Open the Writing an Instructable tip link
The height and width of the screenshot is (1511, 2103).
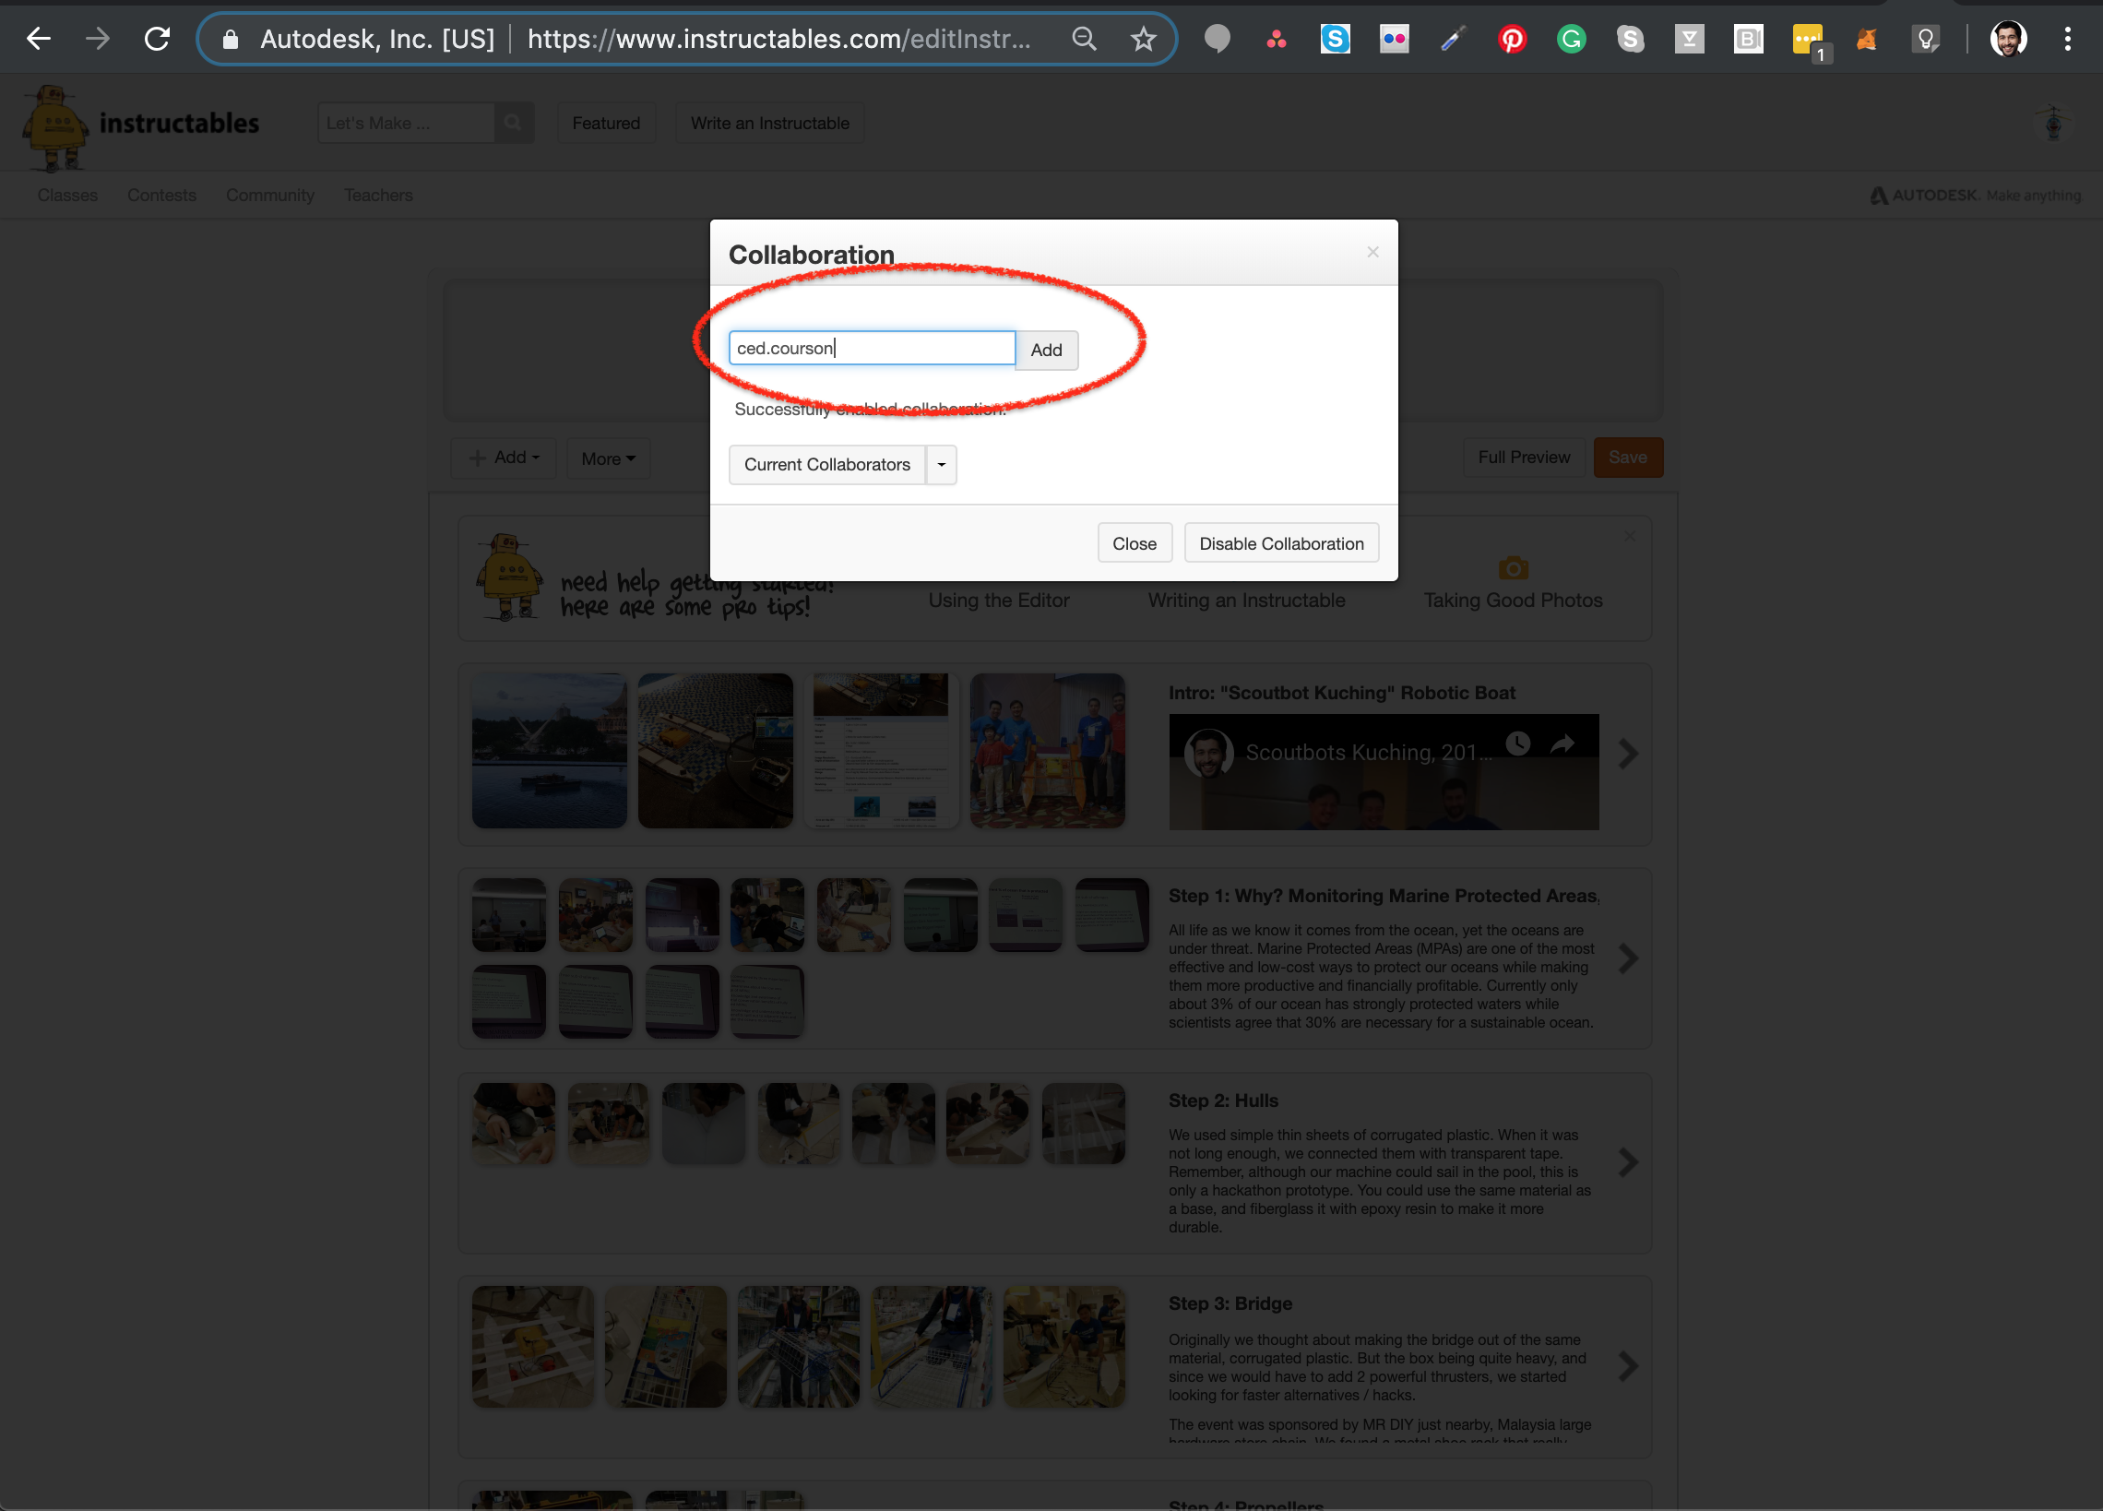(x=1246, y=601)
